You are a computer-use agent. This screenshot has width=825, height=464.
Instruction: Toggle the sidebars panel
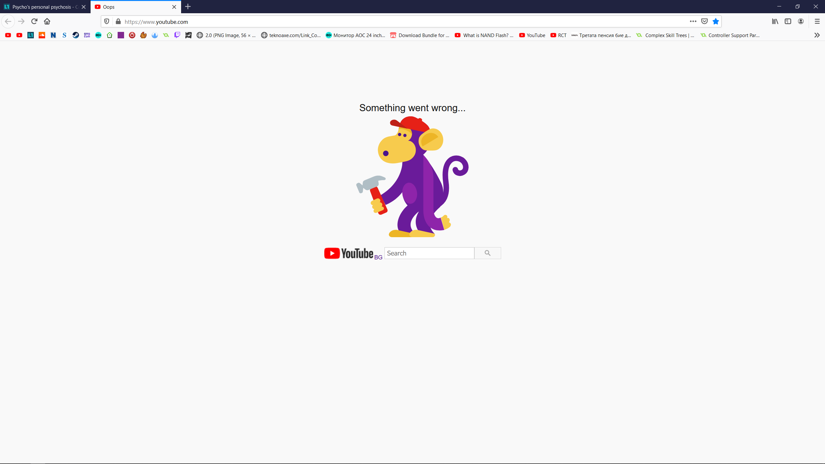tap(788, 22)
